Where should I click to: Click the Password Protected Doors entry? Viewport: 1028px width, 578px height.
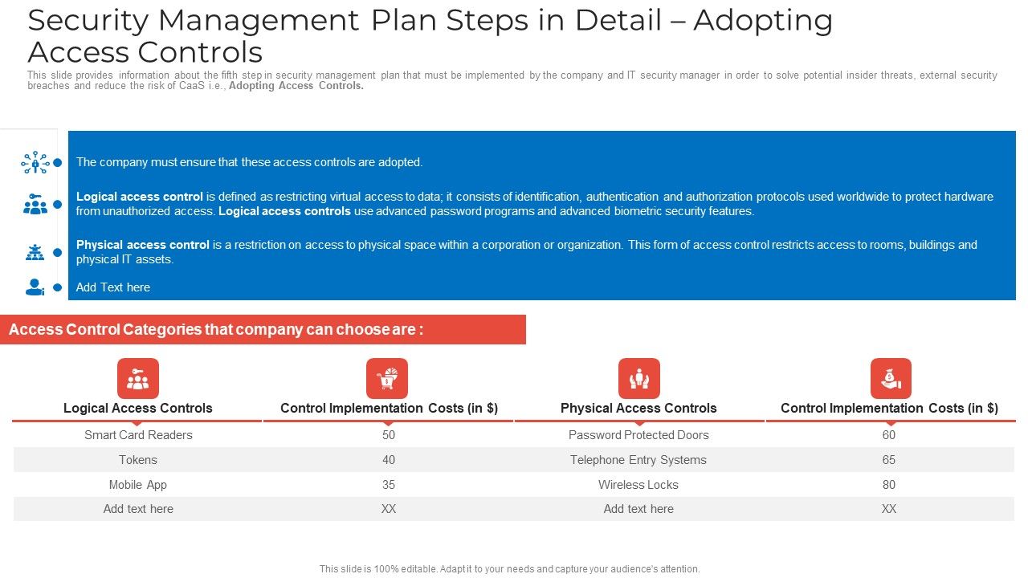638,434
